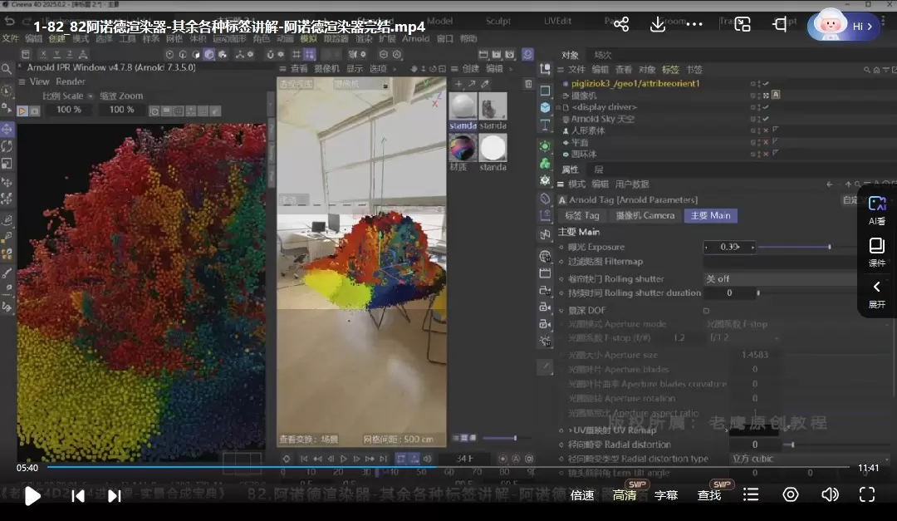Open the Arnold IPR Render menu
This screenshot has height=521, width=897.
click(71, 82)
